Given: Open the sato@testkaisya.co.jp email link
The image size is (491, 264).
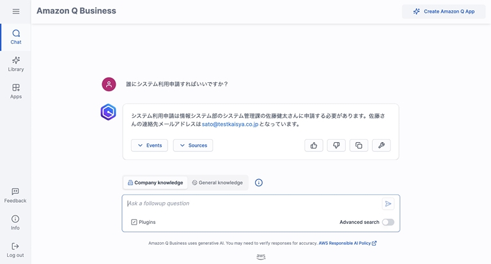Looking at the screenshot, I should click(230, 124).
